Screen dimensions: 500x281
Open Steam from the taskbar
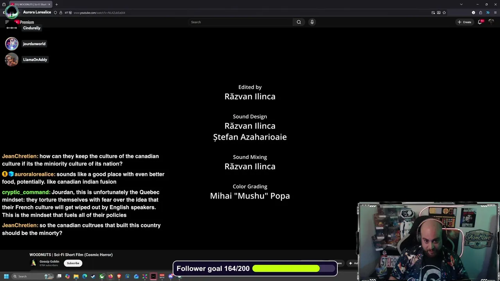(x=93, y=276)
